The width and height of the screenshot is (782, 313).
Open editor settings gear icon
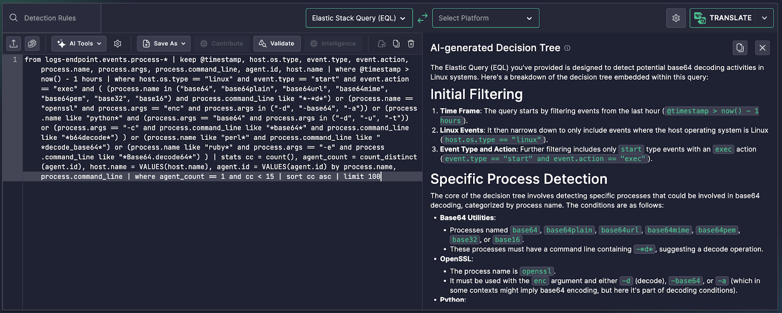tap(118, 44)
